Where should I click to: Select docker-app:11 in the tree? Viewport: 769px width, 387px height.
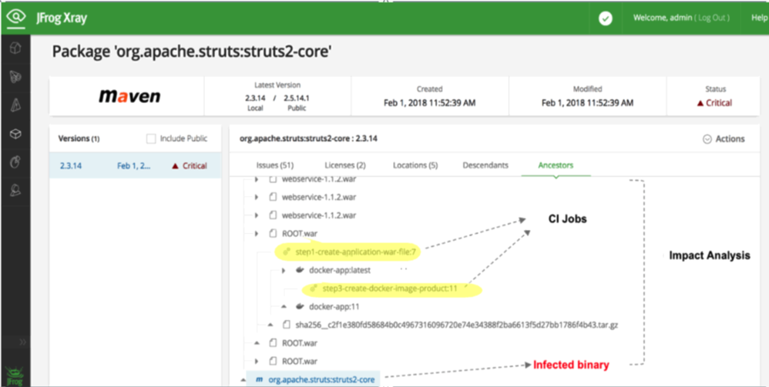click(334, 307)
